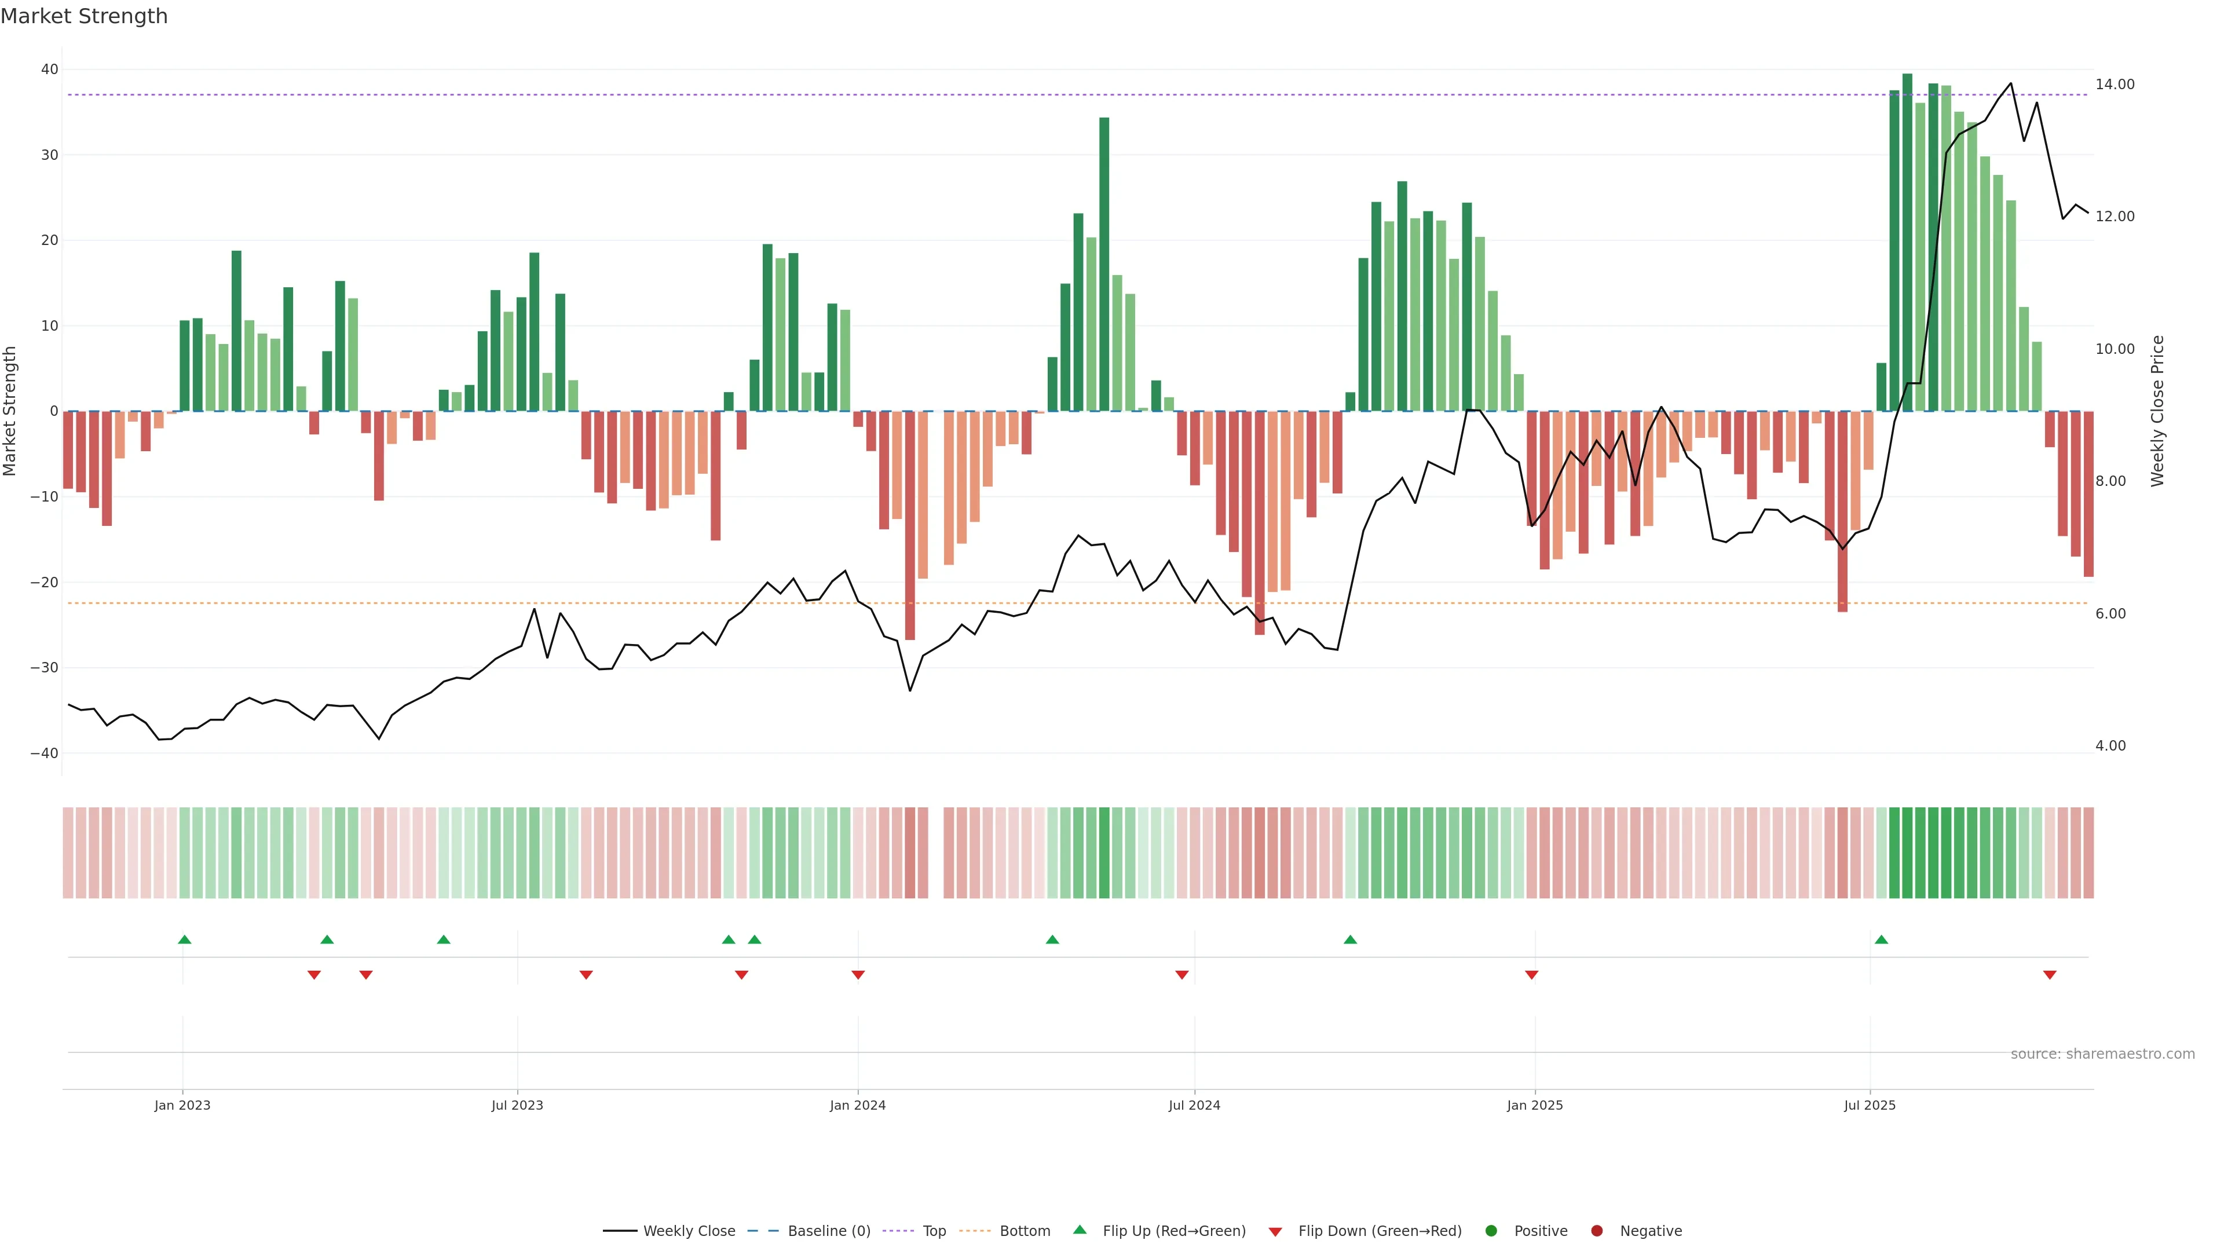This screenshot has height=1251, width=2224.
Task: Click the flip-down triangle at Jan 2024
Action: (858, 975)
